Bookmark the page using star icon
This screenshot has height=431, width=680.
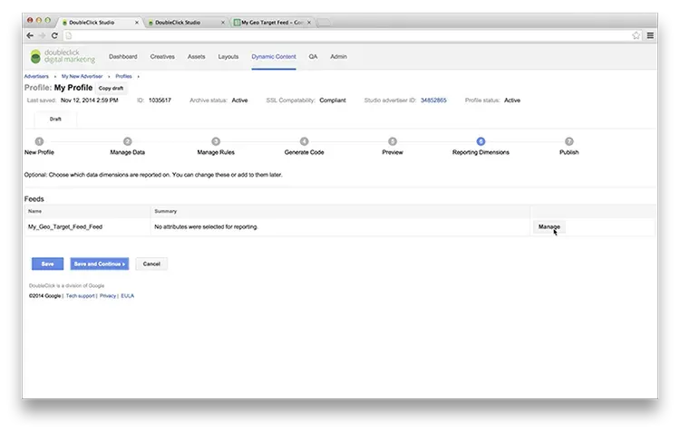coord(636,35)
